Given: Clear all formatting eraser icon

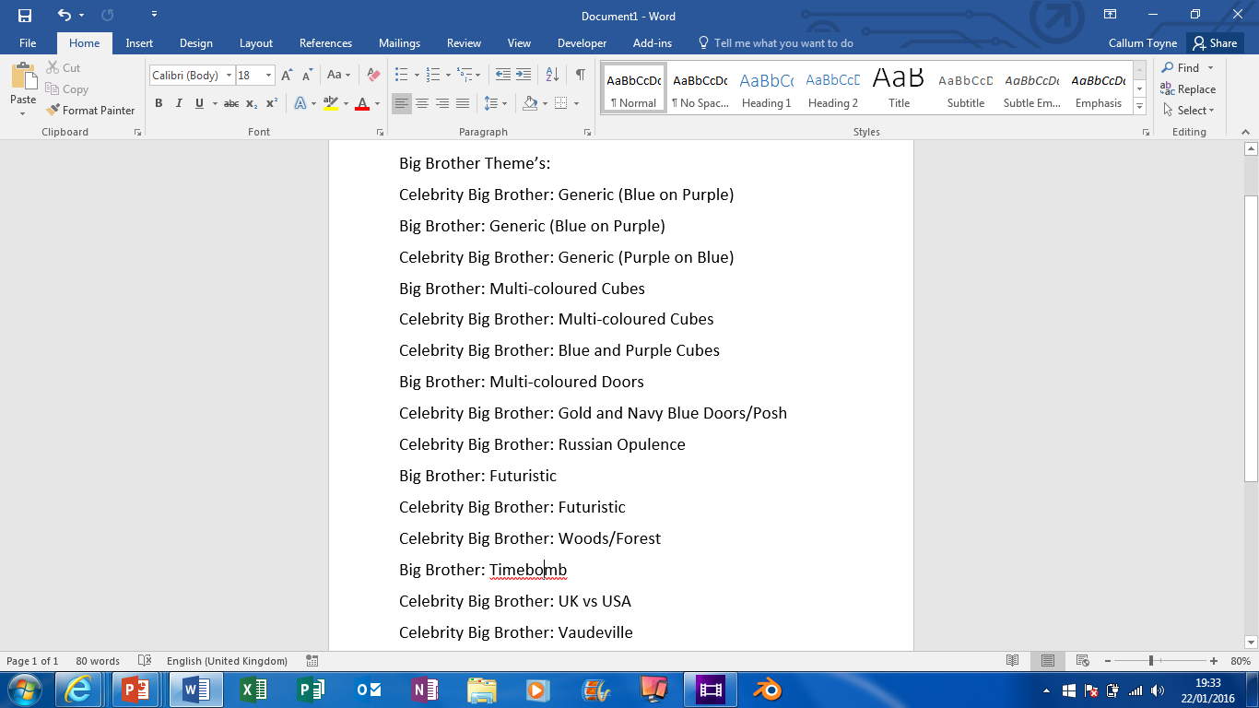Looking at the screenshot, I should click(x=373, y=76).
